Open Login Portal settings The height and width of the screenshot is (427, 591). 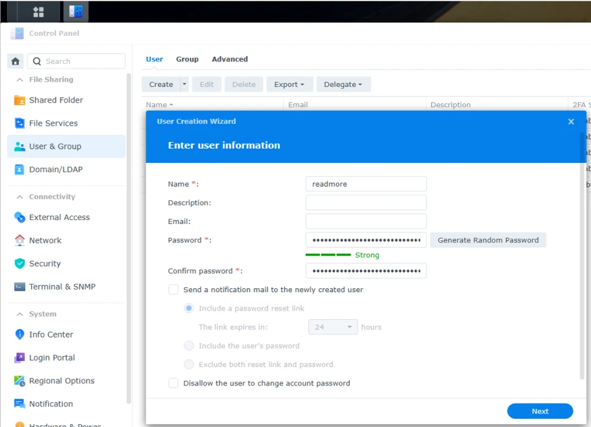coord(66,358)
